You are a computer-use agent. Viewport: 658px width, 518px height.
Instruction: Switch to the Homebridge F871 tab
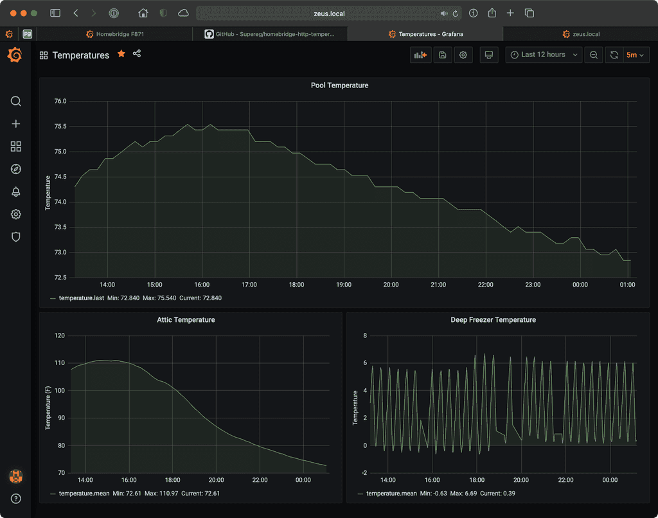tap(115, 34)
